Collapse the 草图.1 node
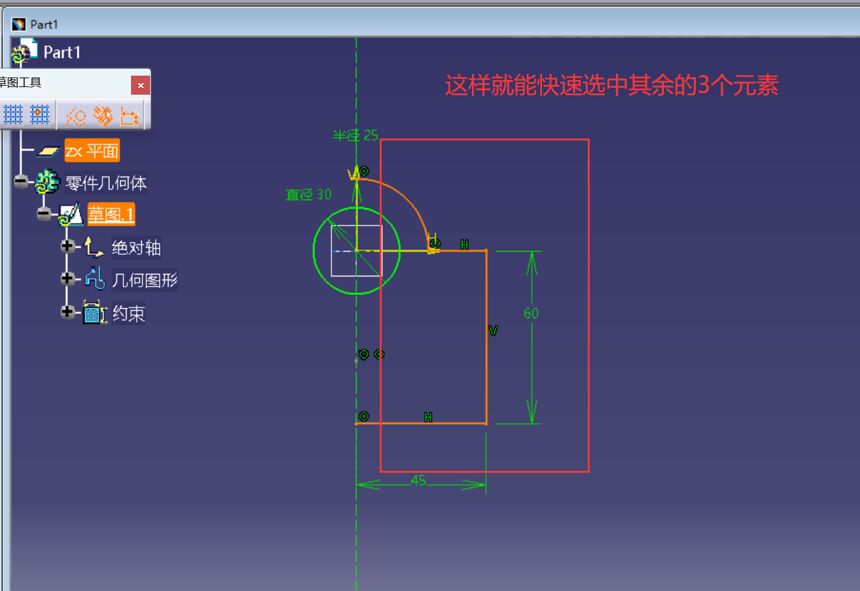Screen dimensions: 860x591 click(x=44, y=214)
